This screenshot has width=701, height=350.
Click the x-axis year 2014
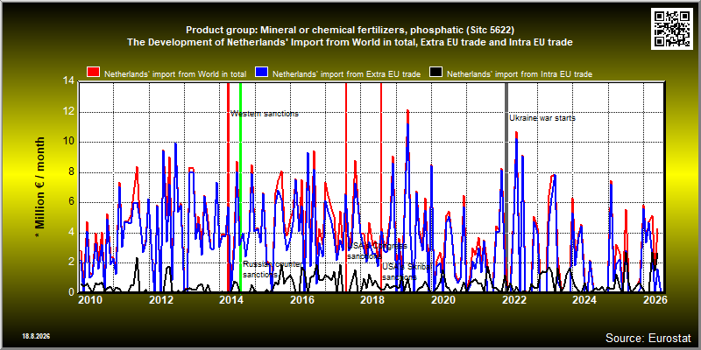click(x=231, y=300)
